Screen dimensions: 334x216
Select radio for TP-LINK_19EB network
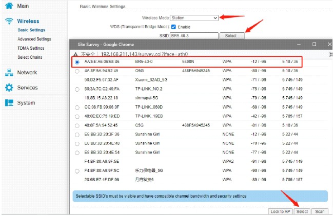(x=77, y=117)
